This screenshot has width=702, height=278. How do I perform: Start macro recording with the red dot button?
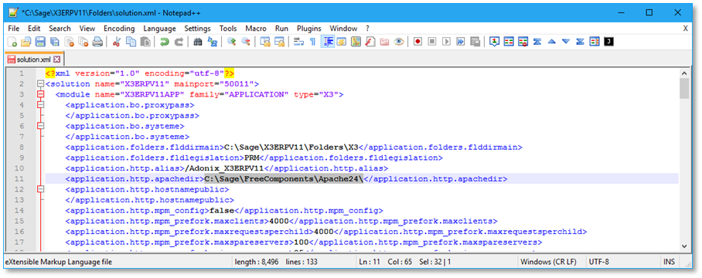417,42
